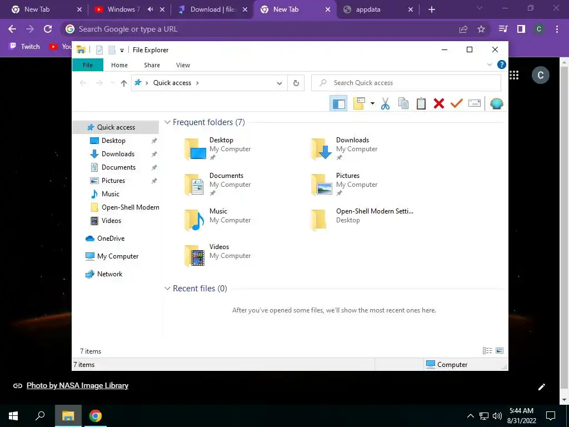Open File Explorer help icon
The width and height of the screenshot is (569, 427).
click(x=502, y=64)
